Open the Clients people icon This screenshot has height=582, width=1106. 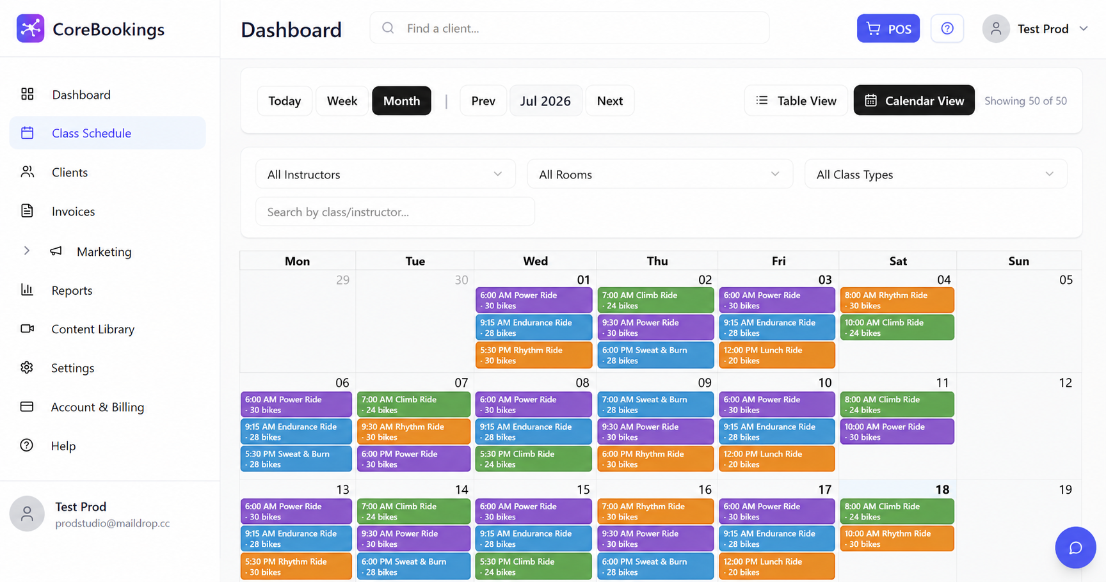coord(27,172)
